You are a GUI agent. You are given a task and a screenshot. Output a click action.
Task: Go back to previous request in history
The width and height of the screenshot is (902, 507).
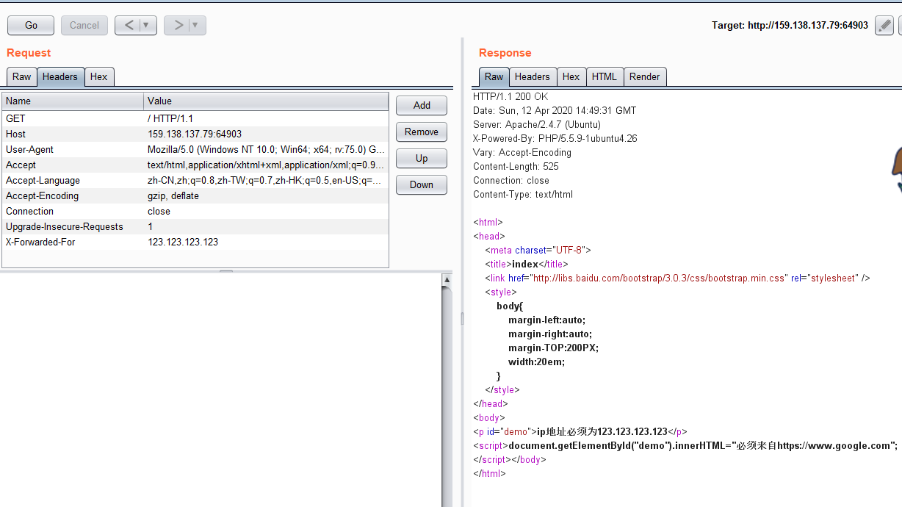click(x=129, y=25)
